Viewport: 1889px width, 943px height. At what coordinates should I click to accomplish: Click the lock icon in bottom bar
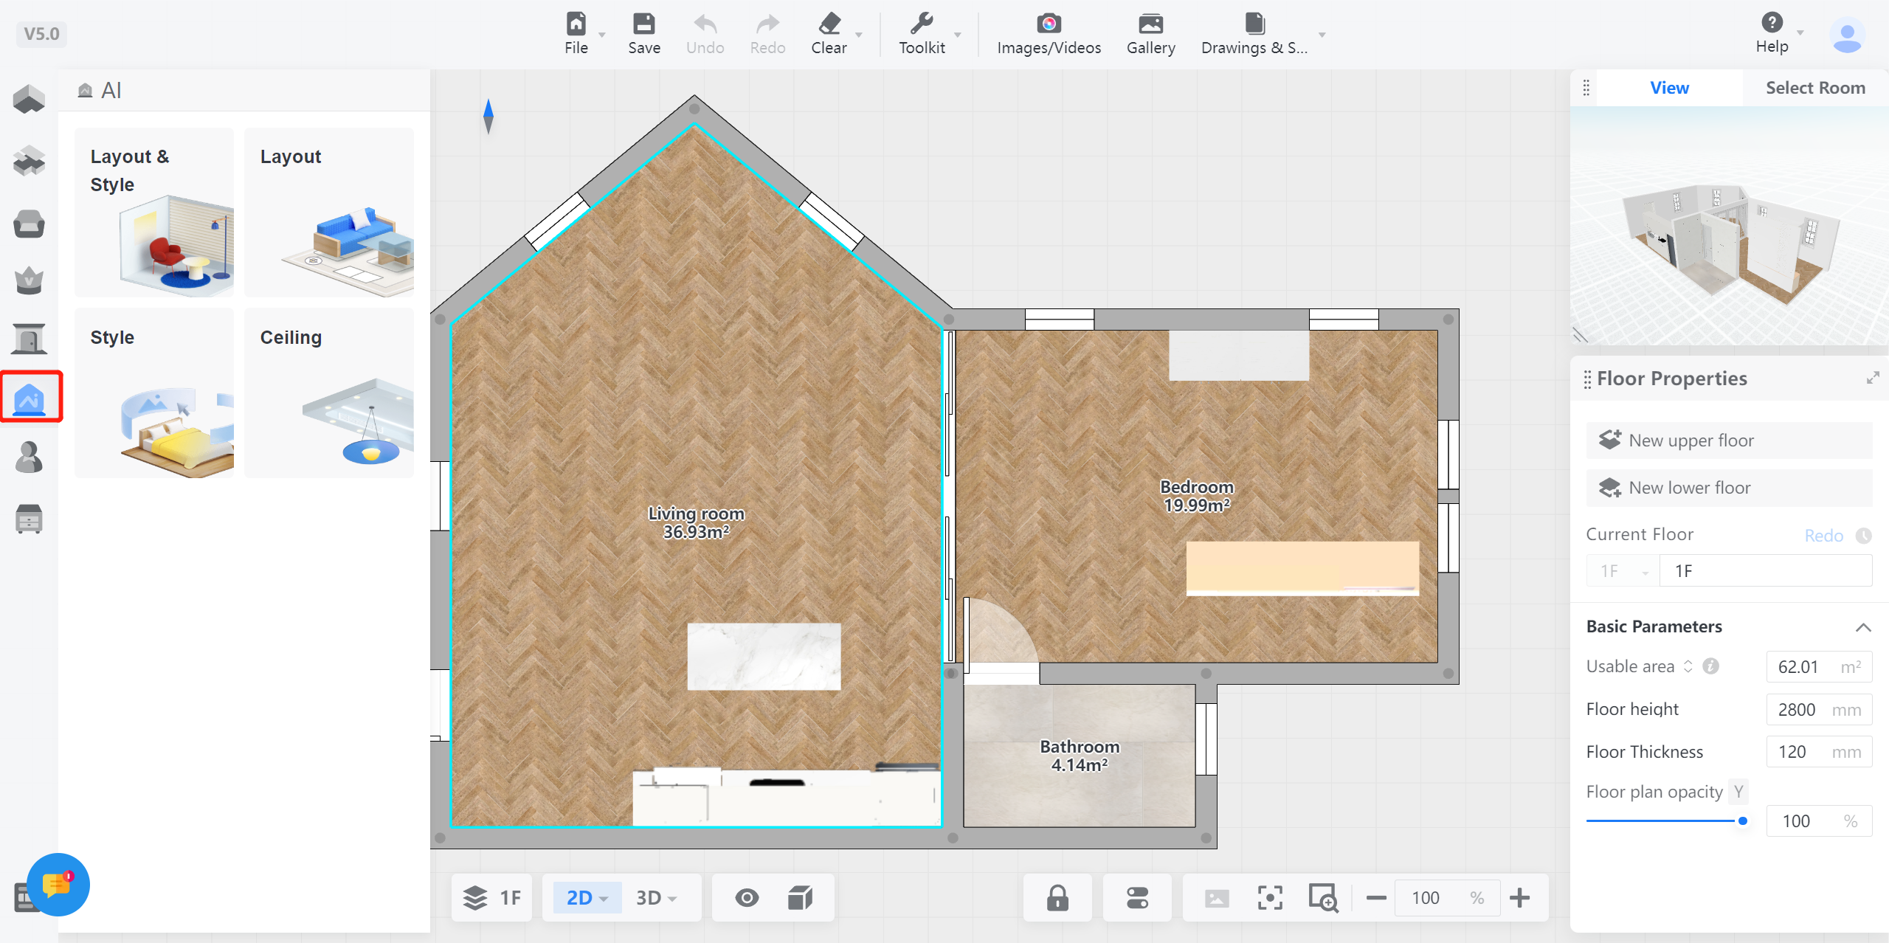[1057, 898]
